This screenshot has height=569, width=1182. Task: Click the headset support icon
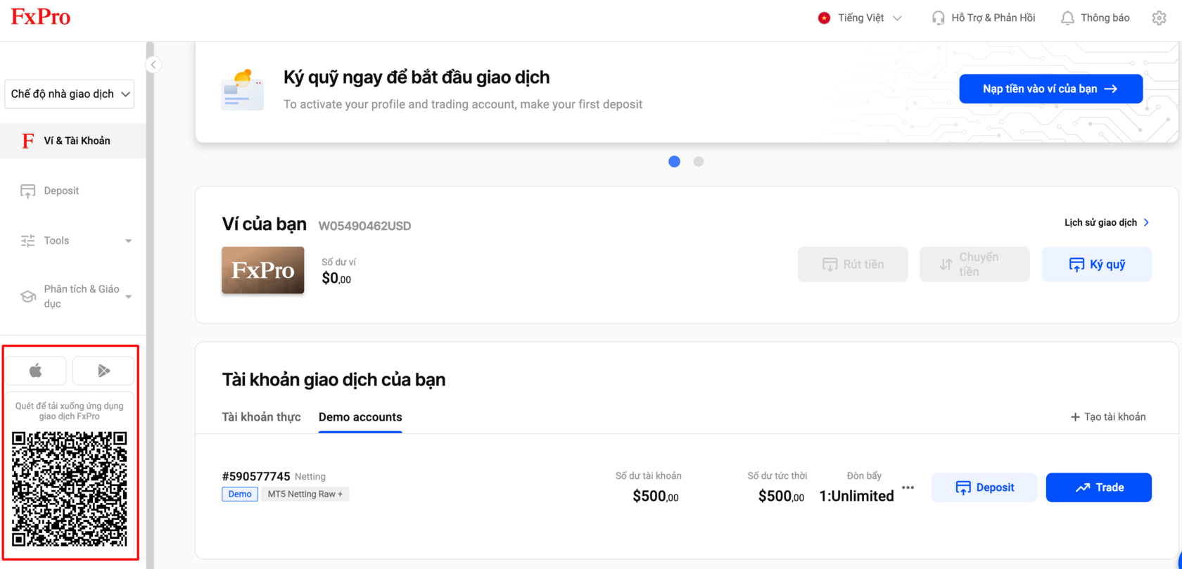pos(938,18)
